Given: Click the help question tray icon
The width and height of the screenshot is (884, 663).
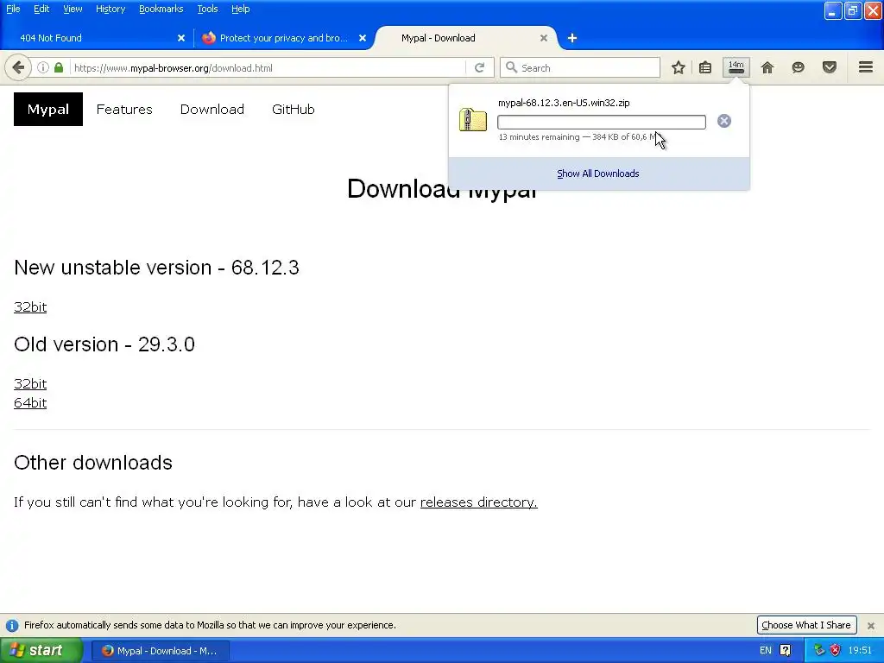Looking at the screenshot, I should (785, 651).
